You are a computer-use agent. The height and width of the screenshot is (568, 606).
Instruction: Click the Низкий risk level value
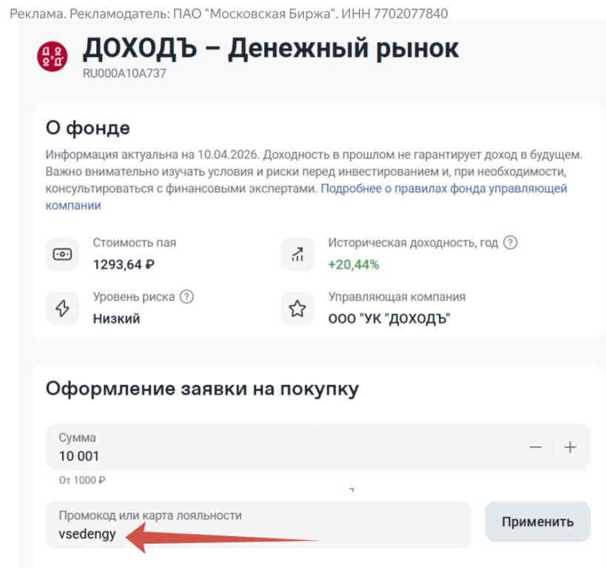116,319
